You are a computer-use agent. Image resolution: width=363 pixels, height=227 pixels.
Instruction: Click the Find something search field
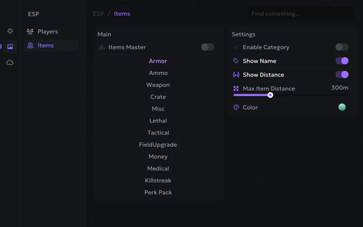tap(300, 14)
